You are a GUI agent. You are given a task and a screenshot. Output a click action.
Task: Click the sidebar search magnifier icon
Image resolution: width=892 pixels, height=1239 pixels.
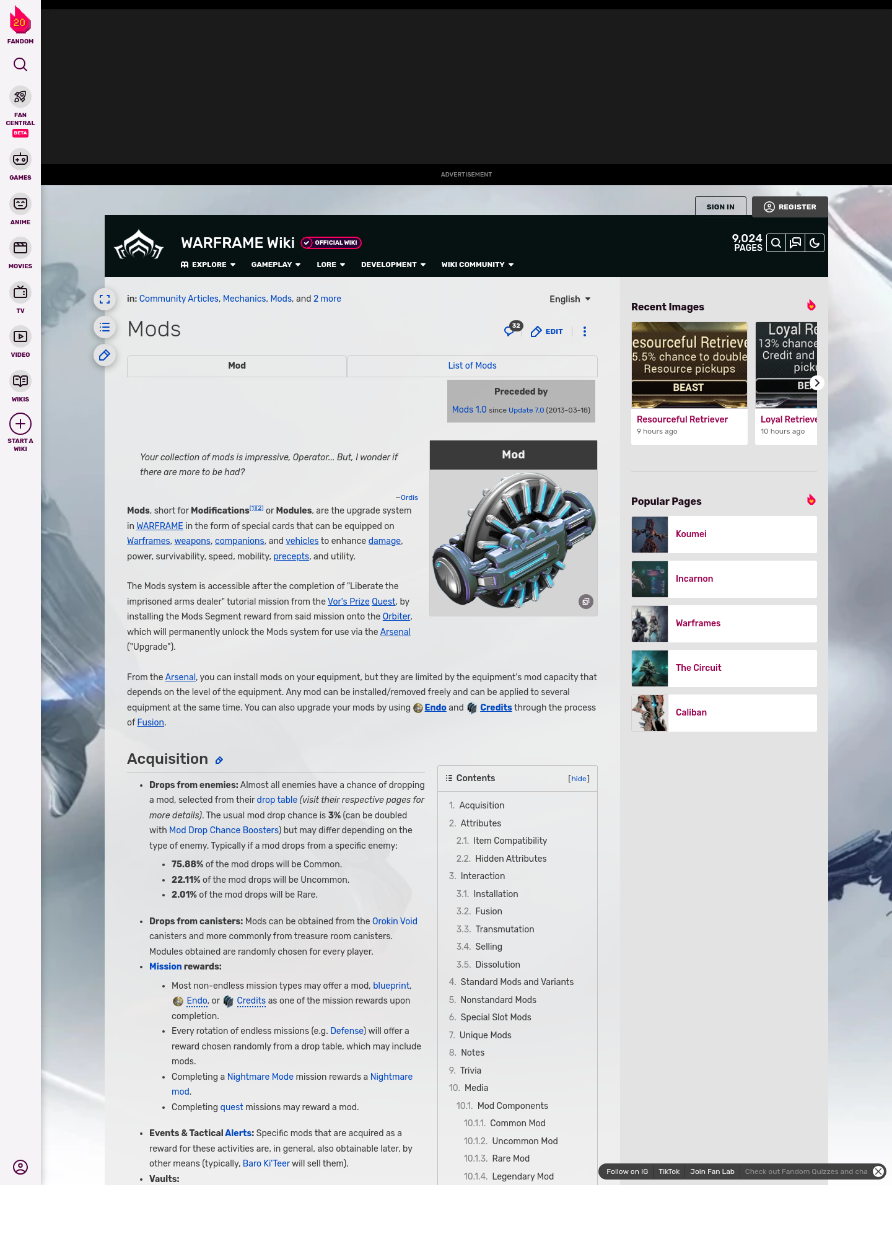pyautogui.click(x=20, y=64)
